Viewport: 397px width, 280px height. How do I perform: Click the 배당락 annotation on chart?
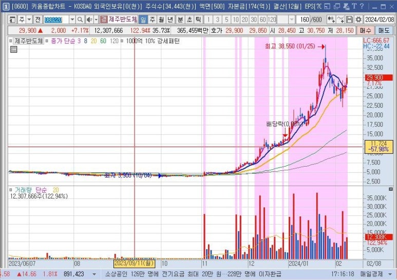pyautogui.click(x=285, y=124)
